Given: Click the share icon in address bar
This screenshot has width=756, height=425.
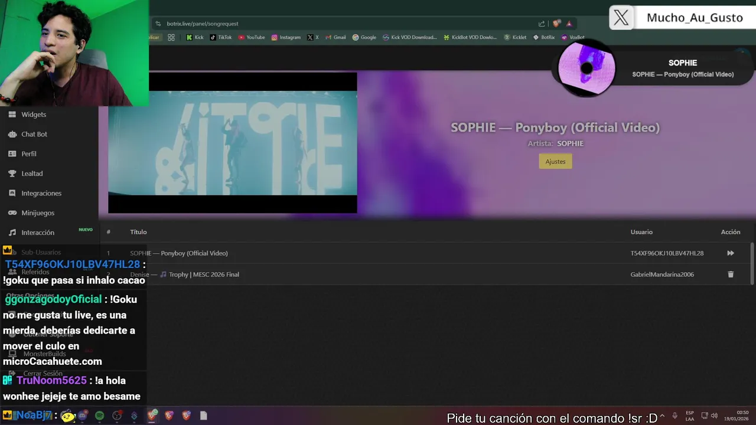Looking at the screenshot, I should [542, 24].
